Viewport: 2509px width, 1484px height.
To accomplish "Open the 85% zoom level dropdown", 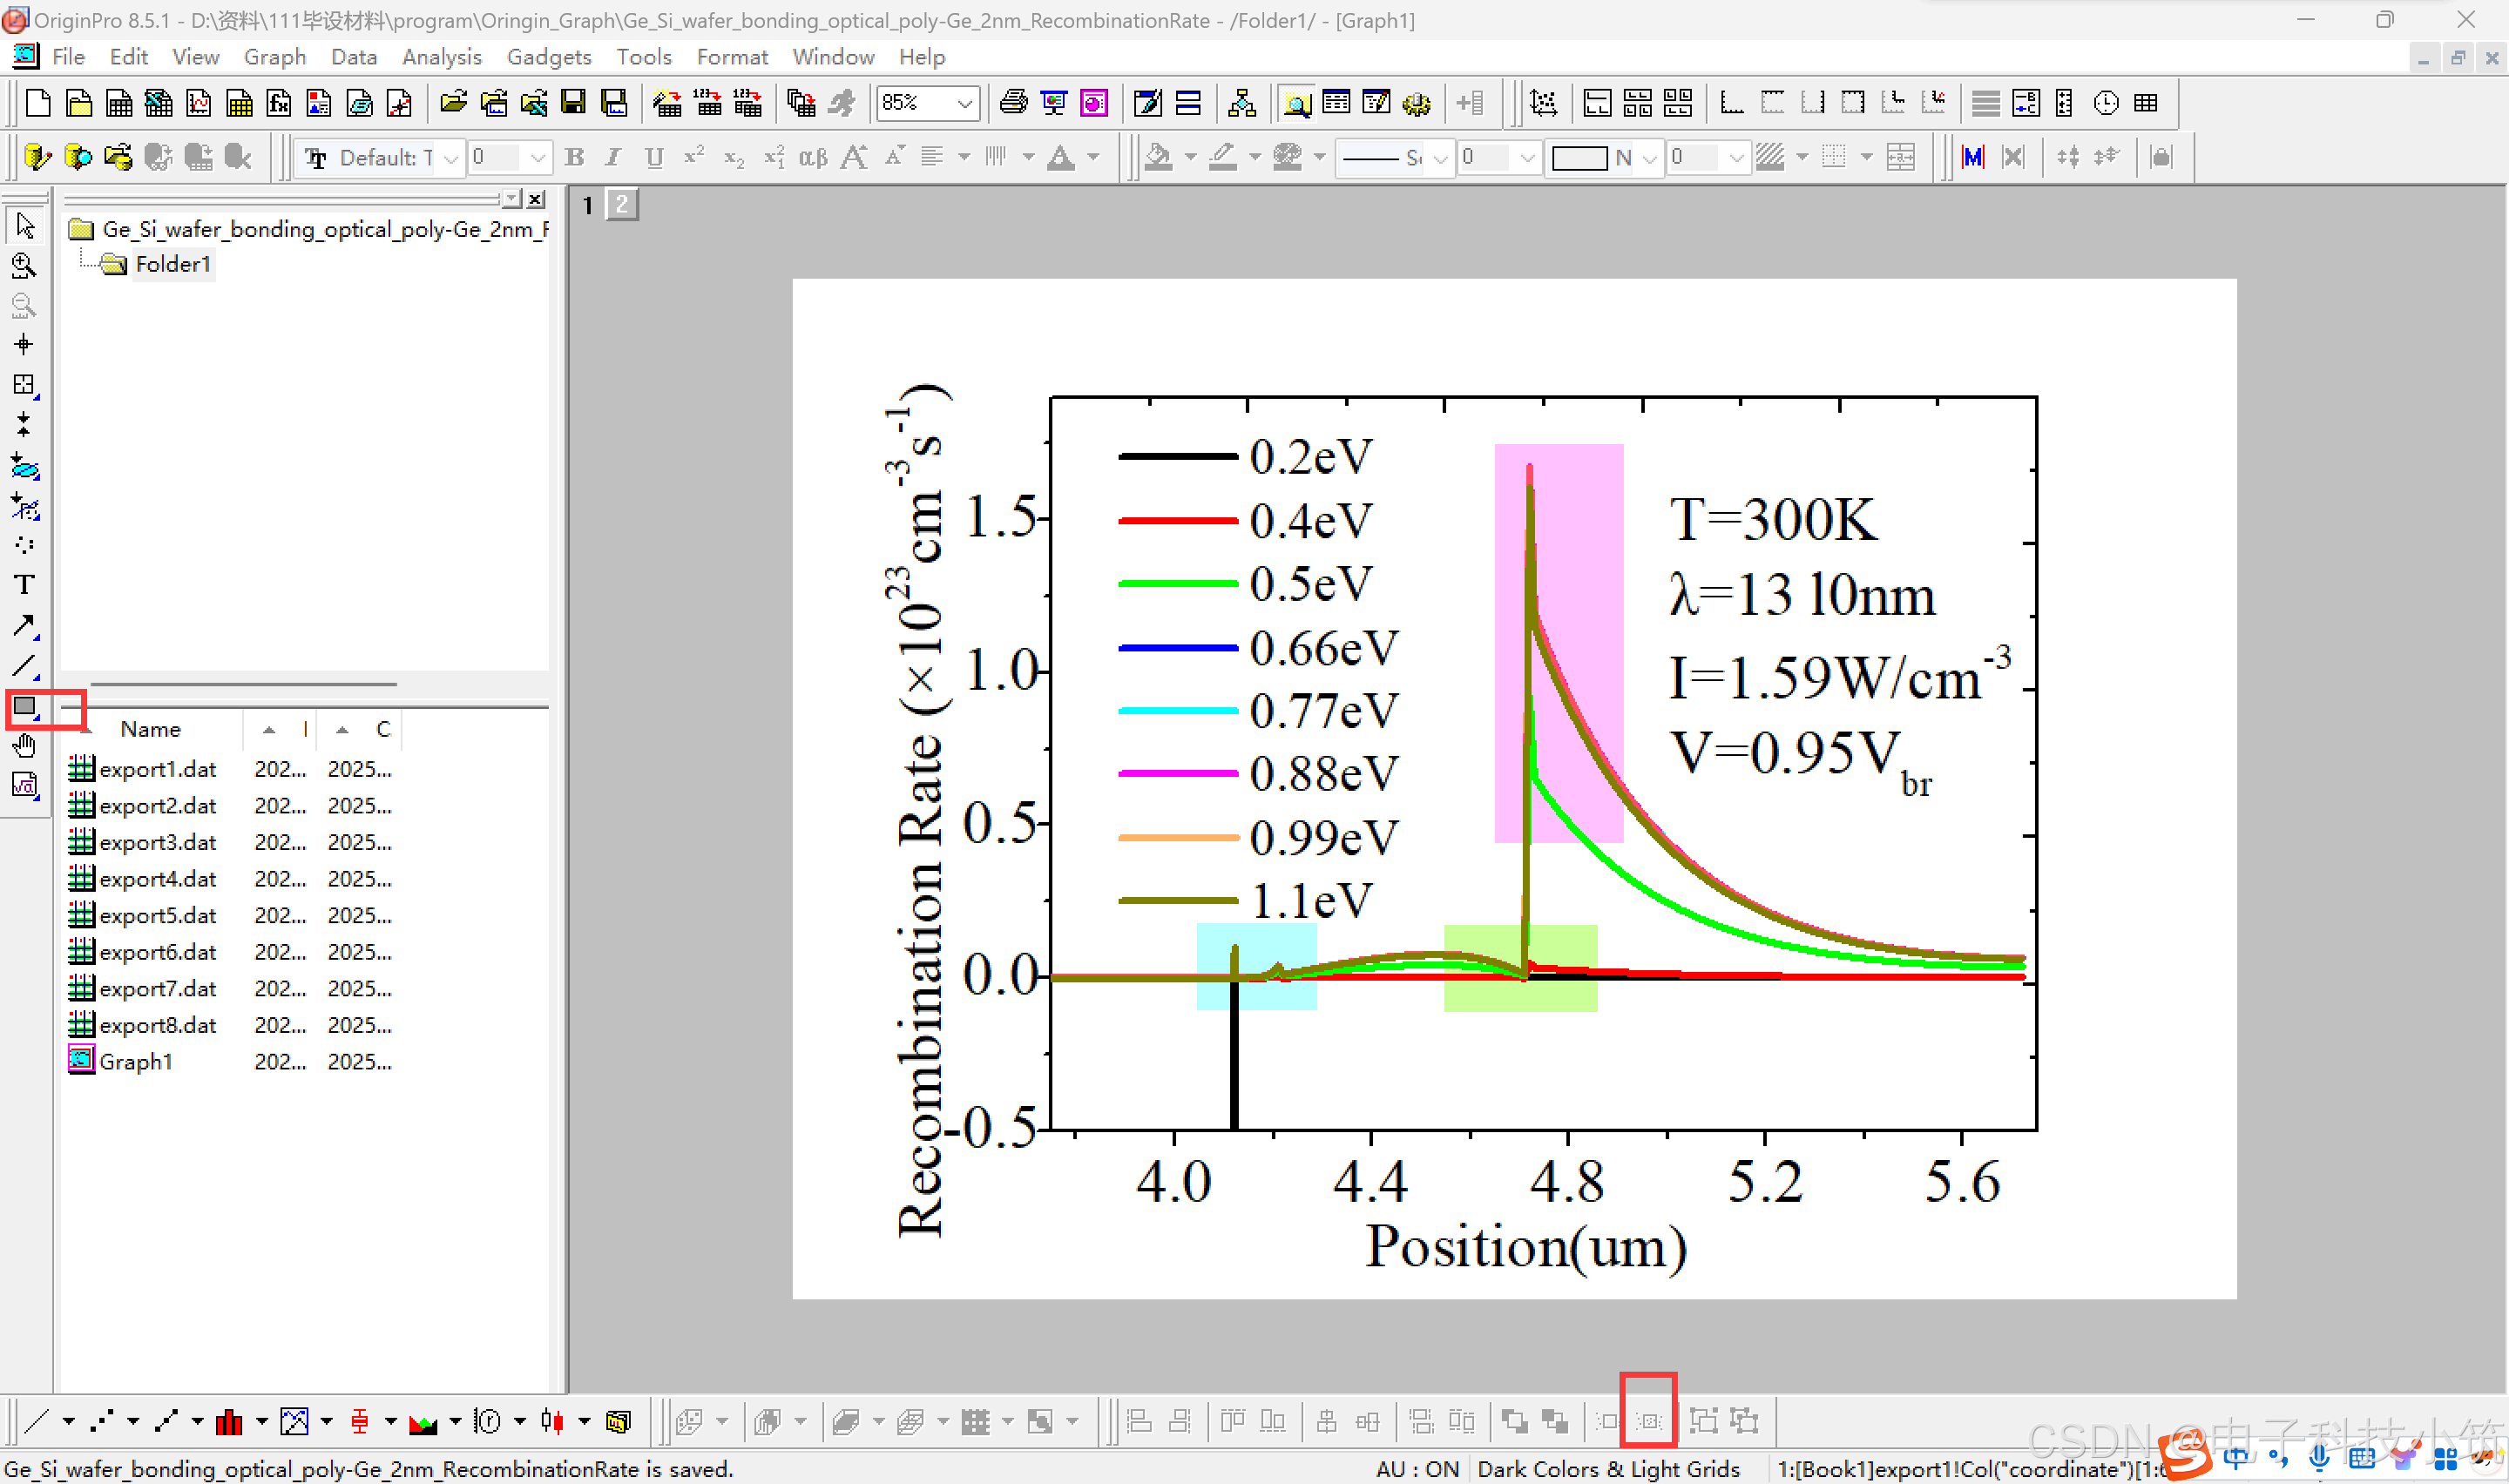I will coord(964,103).
